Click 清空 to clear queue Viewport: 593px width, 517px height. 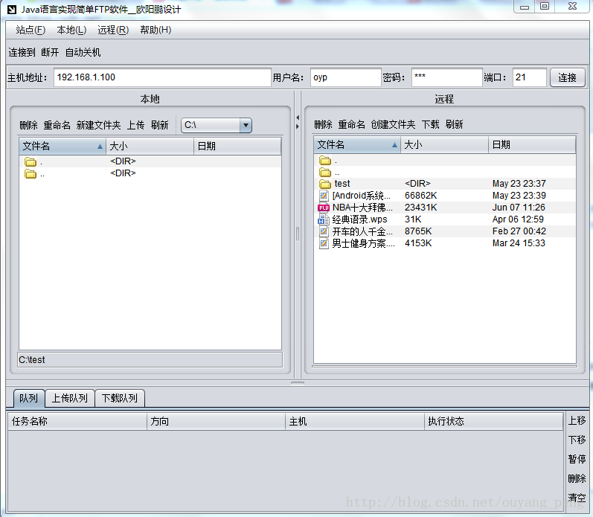point(577,498)
